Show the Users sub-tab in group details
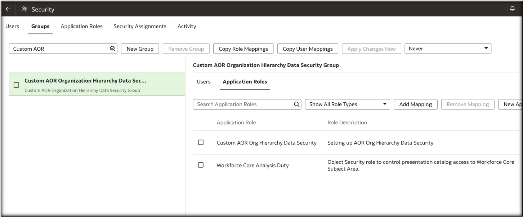The width and height of the screenshot is (523, 218). 204,82
